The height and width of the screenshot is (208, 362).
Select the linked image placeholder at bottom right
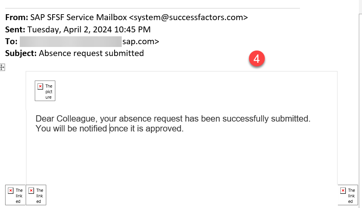(348, 195)
